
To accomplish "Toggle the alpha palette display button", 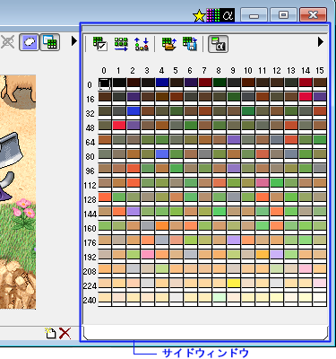I will [218, 44].
